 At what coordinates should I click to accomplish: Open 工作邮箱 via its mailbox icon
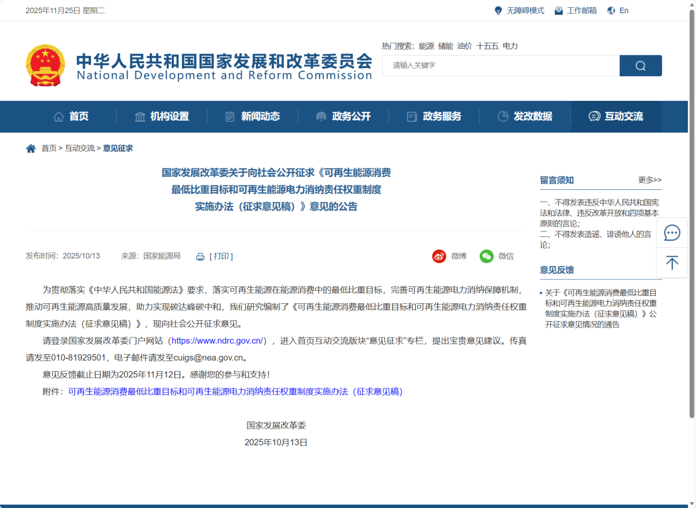point(558,10)
